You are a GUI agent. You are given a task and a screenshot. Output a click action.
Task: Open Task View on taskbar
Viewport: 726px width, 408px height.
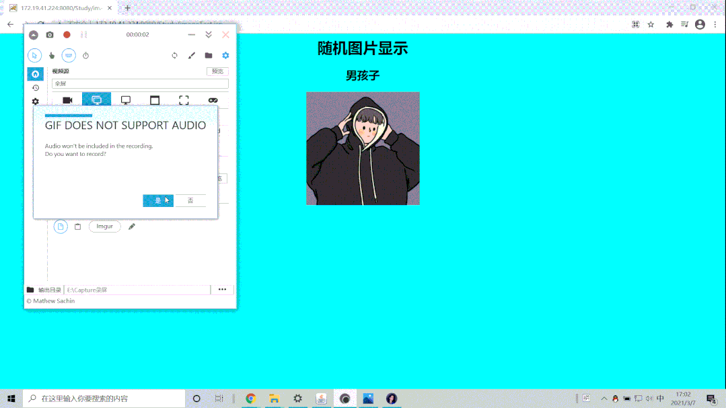pyautogui.click(x=219, y=399)
